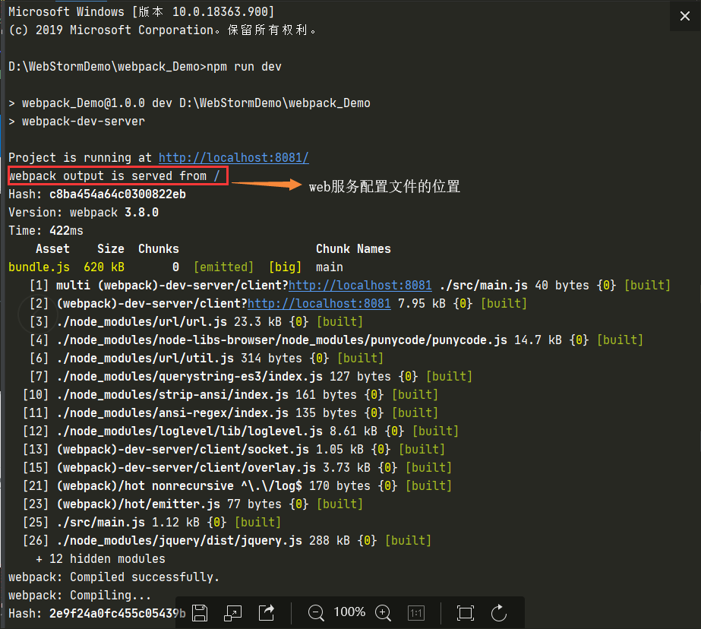This screenshot has height=629, width=701.
Task: Click the 'Time: 422ms' line
Action: [x=46, y=231]
